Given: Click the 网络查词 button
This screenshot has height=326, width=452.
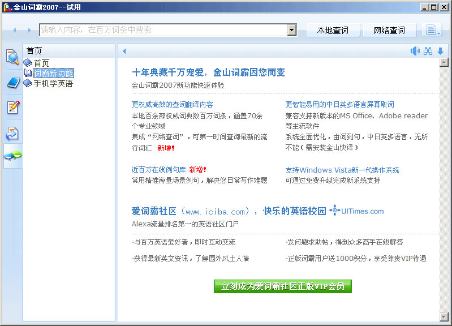Looking at the screenshot, I should (389, 31).
